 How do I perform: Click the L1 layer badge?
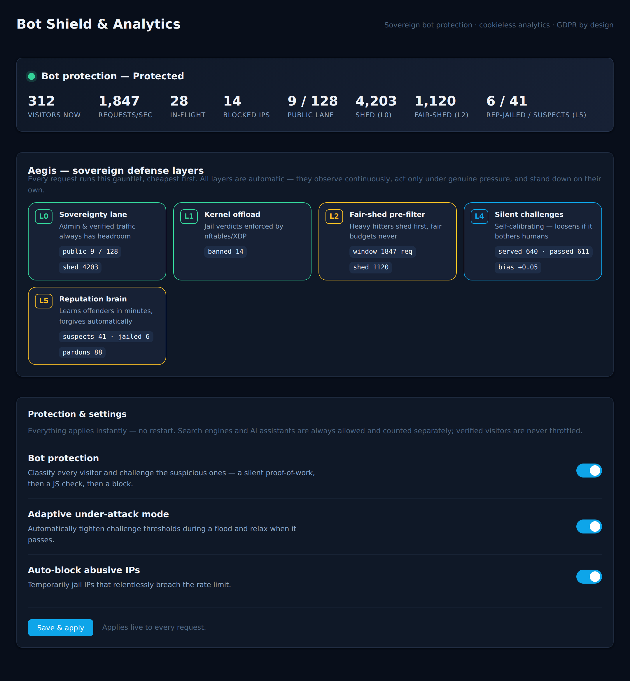189,216
